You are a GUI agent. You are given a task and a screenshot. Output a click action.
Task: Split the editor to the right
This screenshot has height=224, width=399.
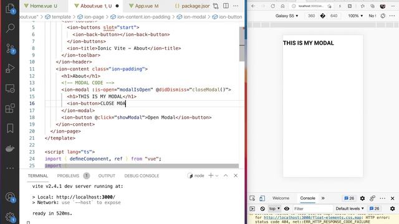(226, 6)
